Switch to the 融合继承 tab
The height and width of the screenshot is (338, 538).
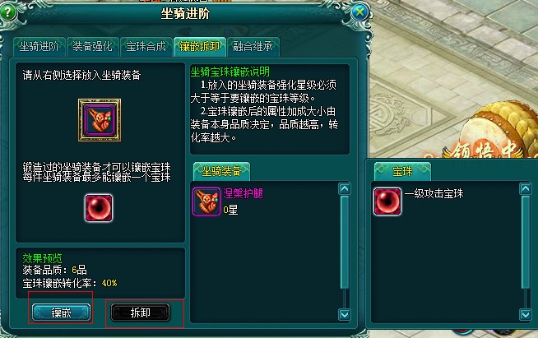tap(253, 47)
